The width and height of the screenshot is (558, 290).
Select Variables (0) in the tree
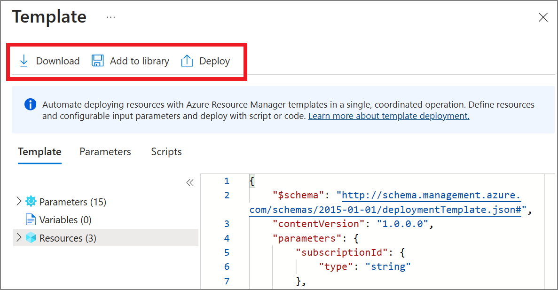coord(65,219)
